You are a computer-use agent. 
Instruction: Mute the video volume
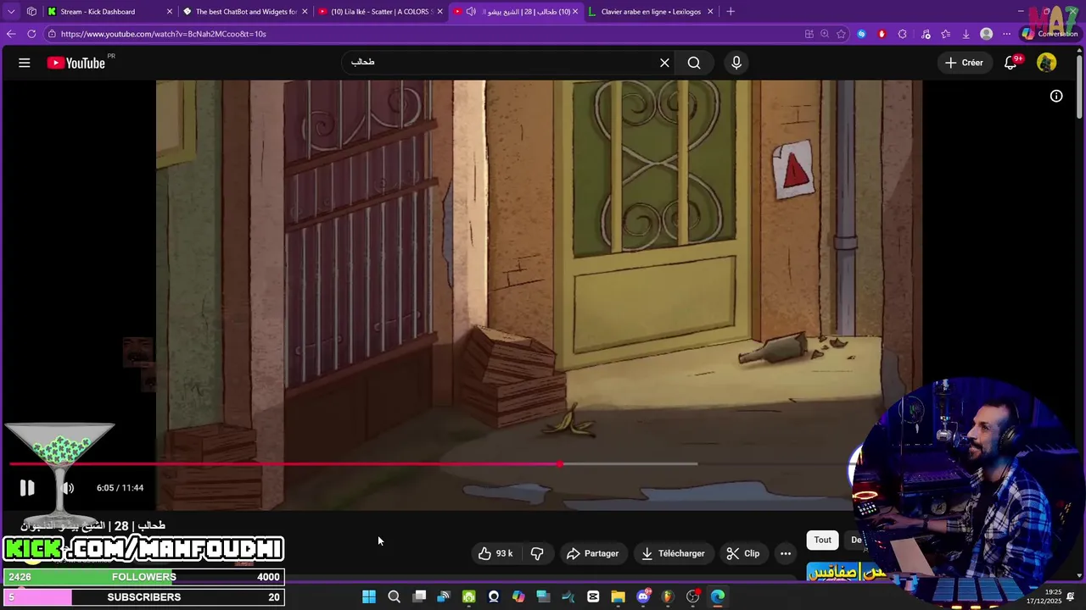68,488
